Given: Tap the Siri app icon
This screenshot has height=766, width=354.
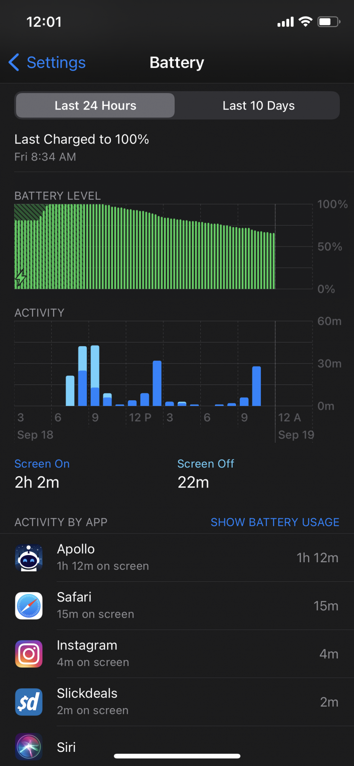Looking at the screenshot, I should 29,747.
